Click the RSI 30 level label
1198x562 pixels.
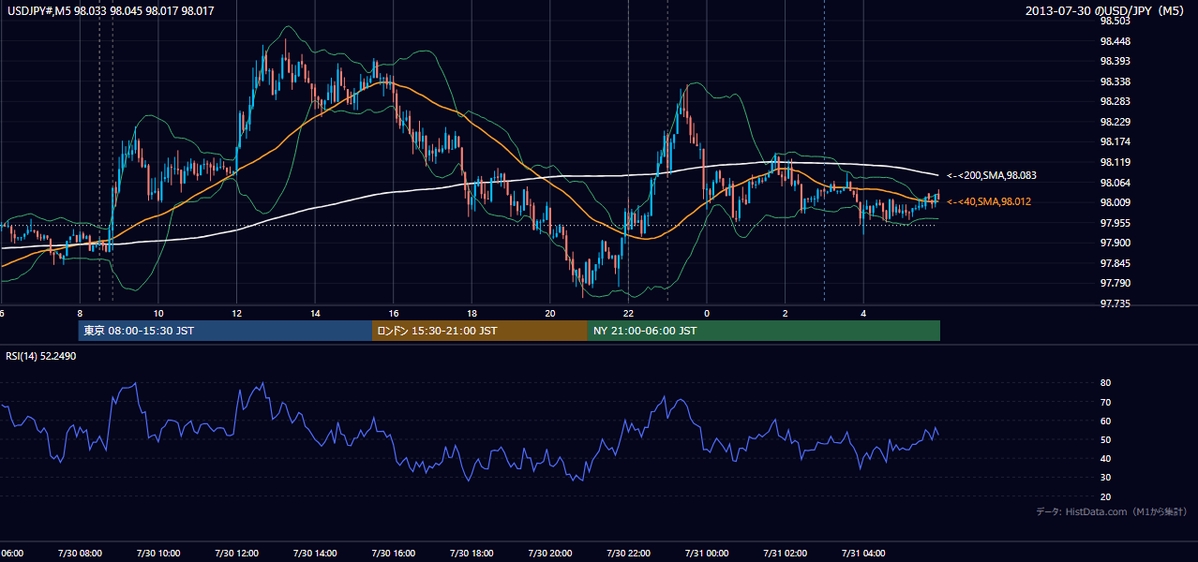coord(1105,478)
